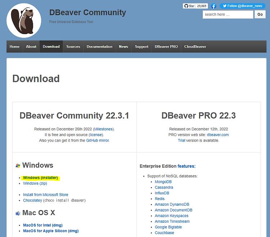Open the Amazon Timestream link
The image size is (270, 237).
point(172,222)
